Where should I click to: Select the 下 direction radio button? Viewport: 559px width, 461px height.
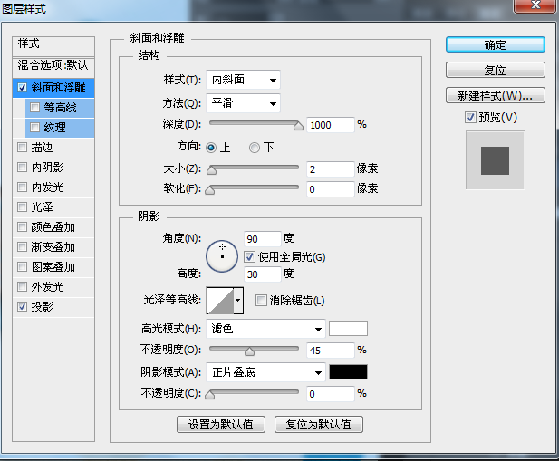pos(255,148)
